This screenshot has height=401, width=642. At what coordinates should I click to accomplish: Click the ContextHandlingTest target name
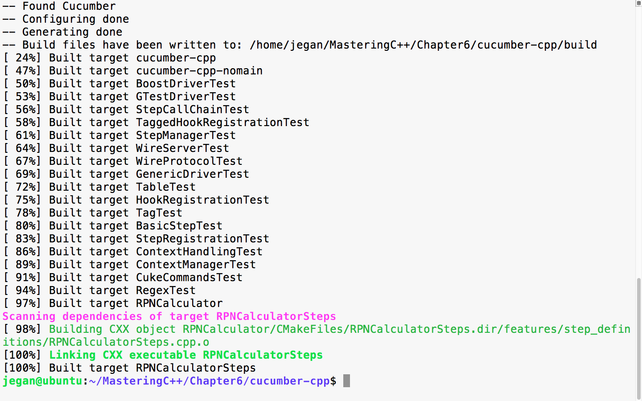click(x=199, y=252)
